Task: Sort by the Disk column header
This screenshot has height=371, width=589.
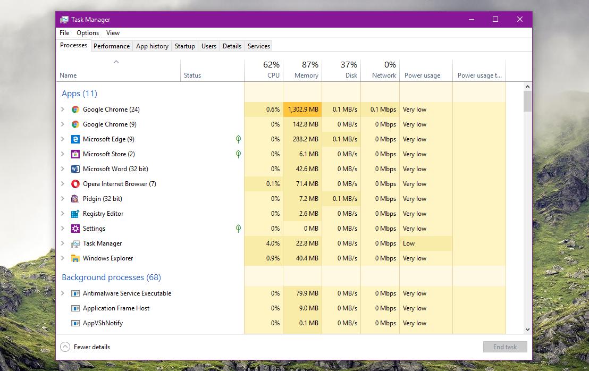Action: (x=341, y=70)
